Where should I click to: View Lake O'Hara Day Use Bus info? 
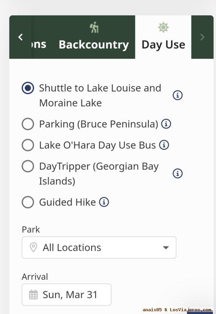pyautogui.click(x=164, y=145)
